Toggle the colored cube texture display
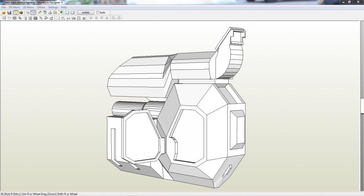 21,12
